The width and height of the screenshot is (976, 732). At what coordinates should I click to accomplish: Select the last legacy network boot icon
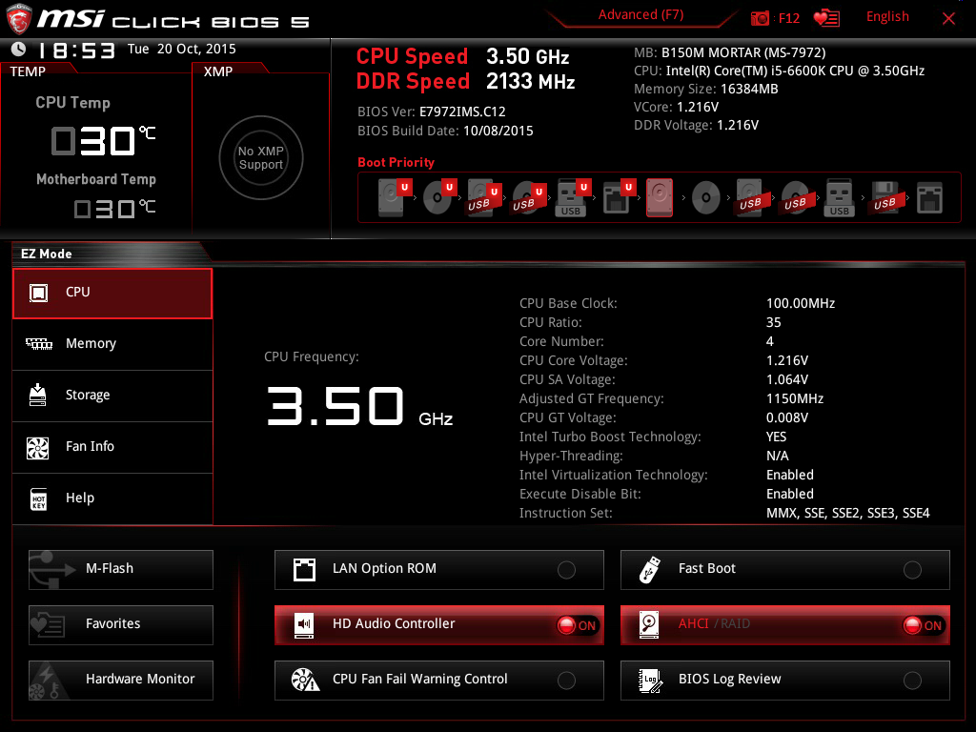pos(930,198)
